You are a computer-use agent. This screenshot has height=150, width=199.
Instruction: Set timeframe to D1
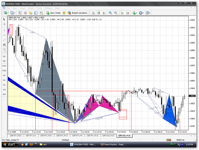4,85
